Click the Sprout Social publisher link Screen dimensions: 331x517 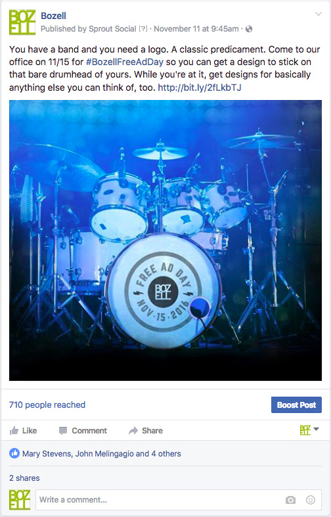tap(112, 29)
